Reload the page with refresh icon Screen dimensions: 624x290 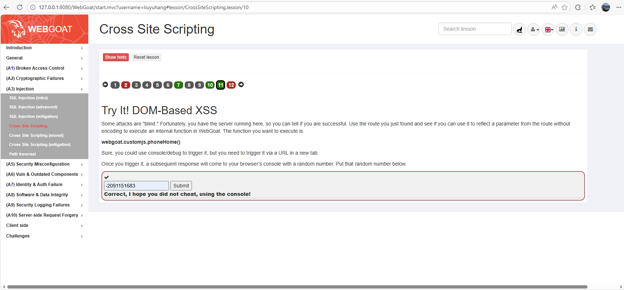click(x=20, y=7)
